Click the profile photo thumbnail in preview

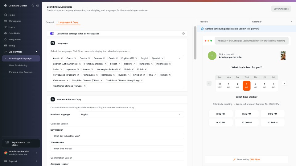pos(283,56)
